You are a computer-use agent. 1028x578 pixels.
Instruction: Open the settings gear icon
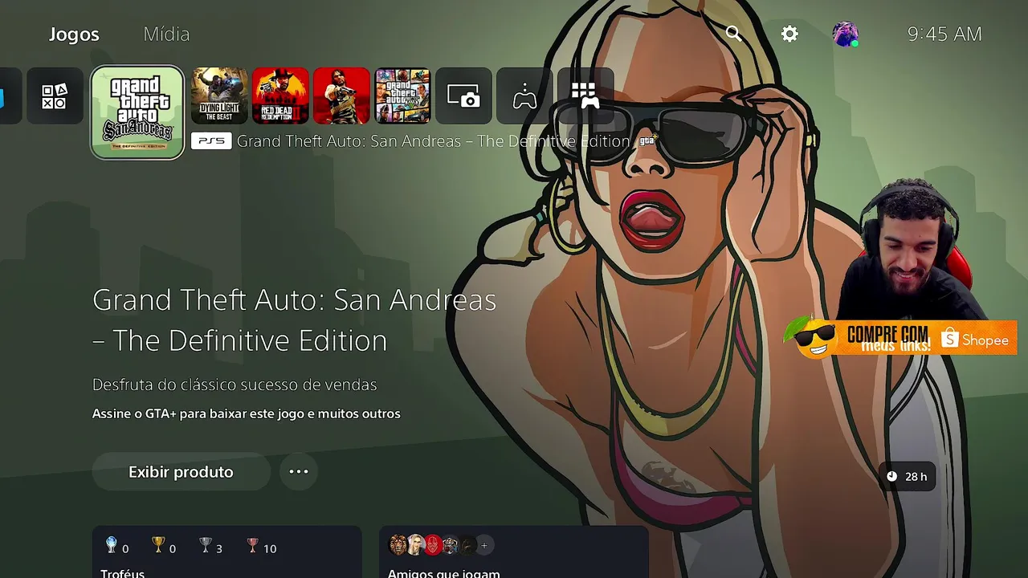coord(790,34)
